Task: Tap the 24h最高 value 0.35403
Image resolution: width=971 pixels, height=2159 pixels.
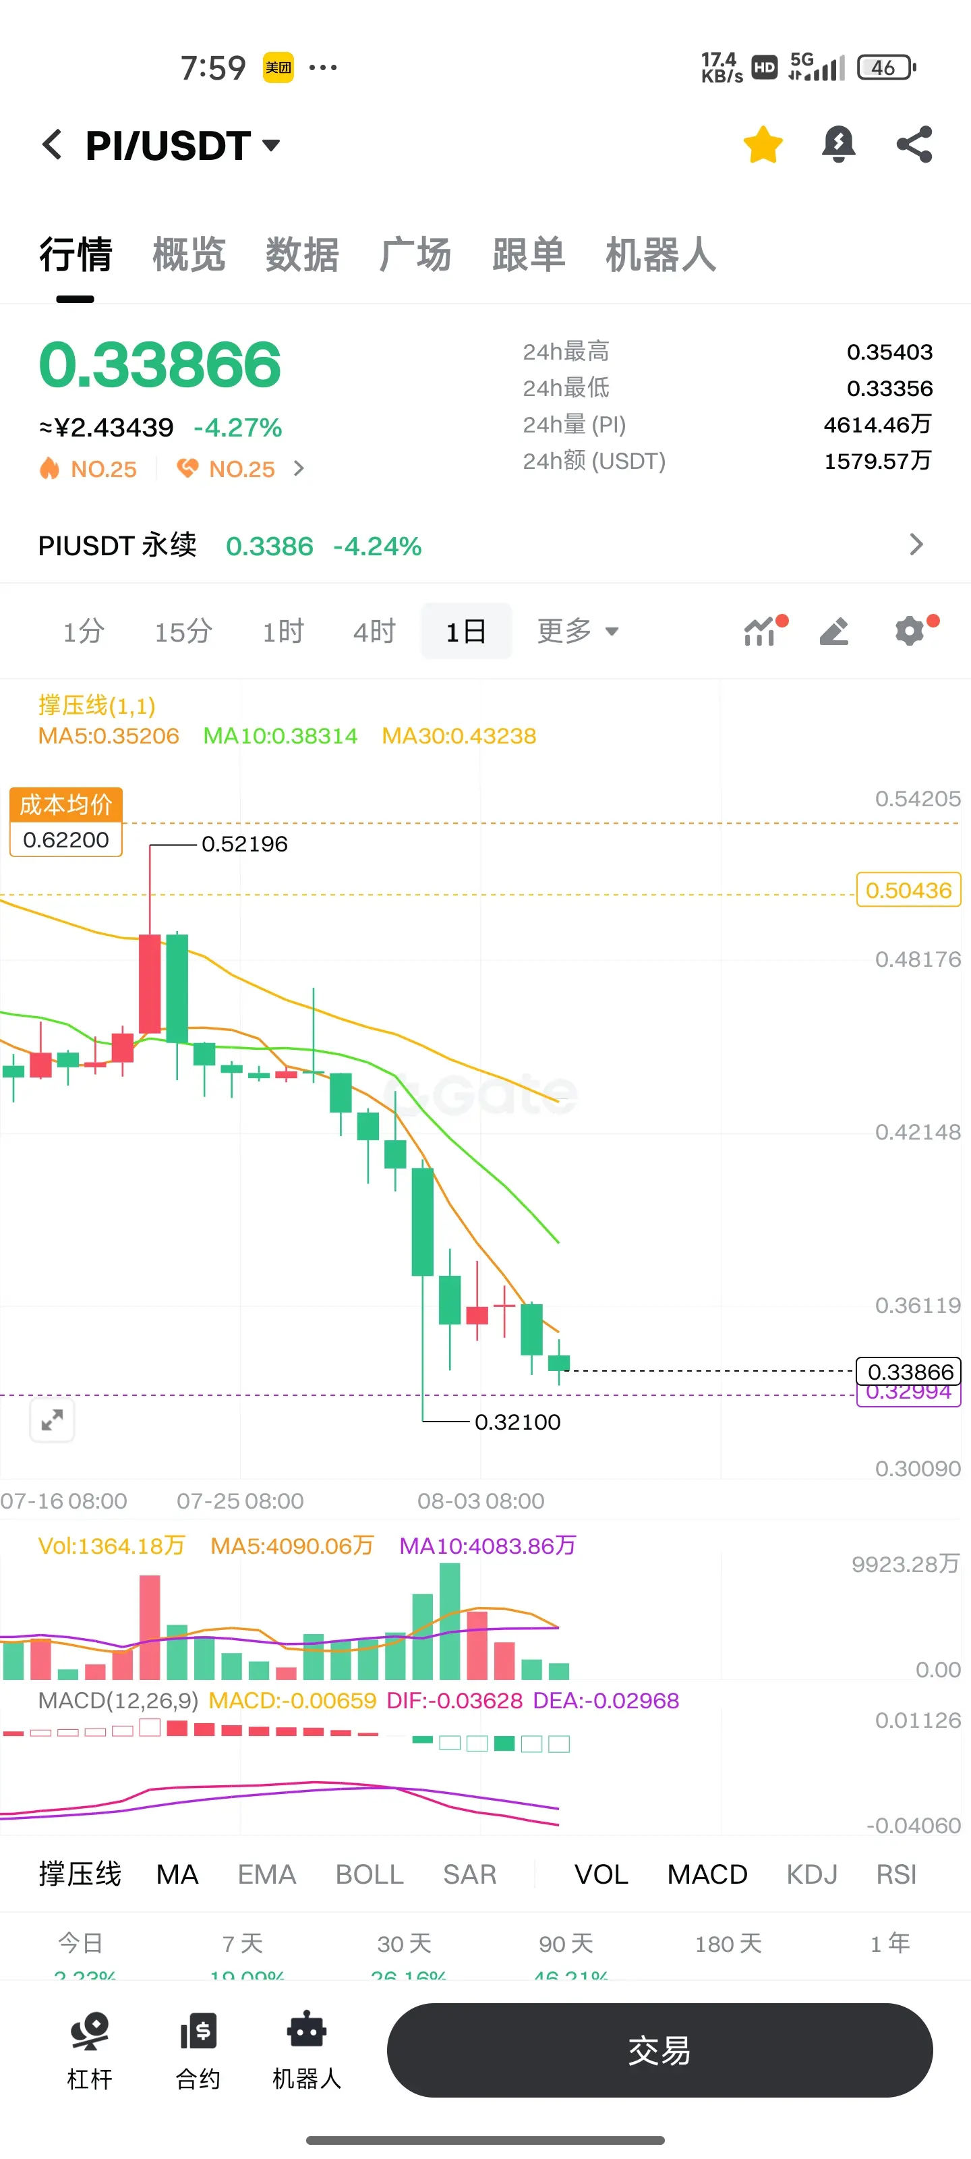Action: click(889, 352)
